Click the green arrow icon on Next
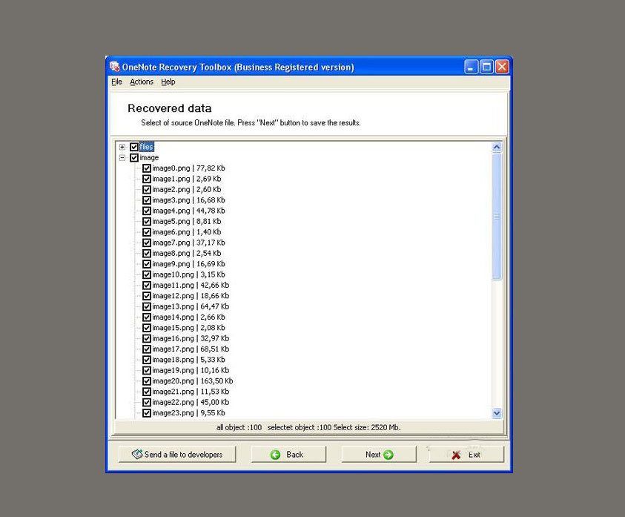625x517 pixels. coord(388,455)
